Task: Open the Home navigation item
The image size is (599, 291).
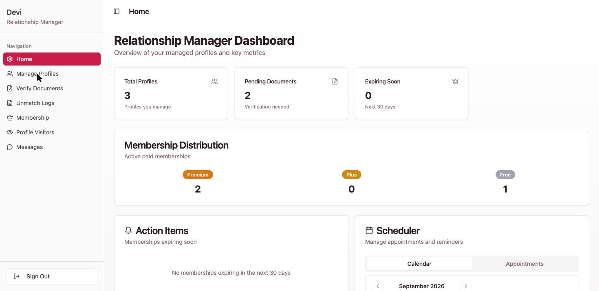Action: (52, 59)
